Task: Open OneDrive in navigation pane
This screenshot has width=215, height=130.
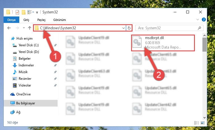Action: 23,94
